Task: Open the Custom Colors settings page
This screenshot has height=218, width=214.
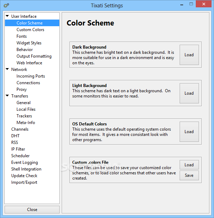Action: pyautogui.click(x=30, y=30)
